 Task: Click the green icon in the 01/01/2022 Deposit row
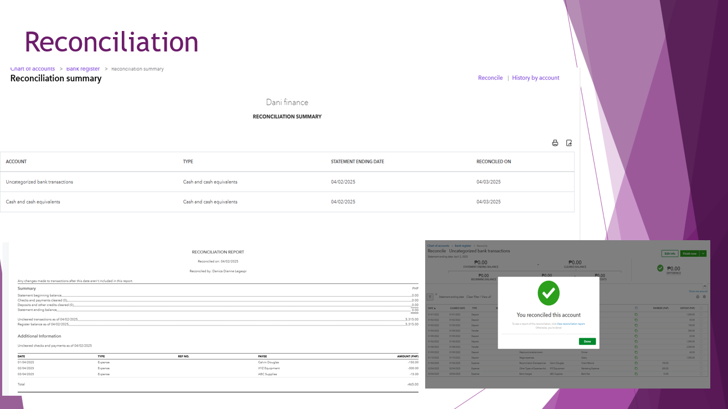coord(636,314)
